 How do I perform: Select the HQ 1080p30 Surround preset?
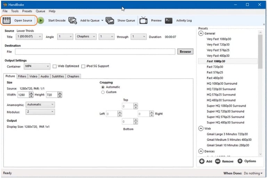point(222,84)
